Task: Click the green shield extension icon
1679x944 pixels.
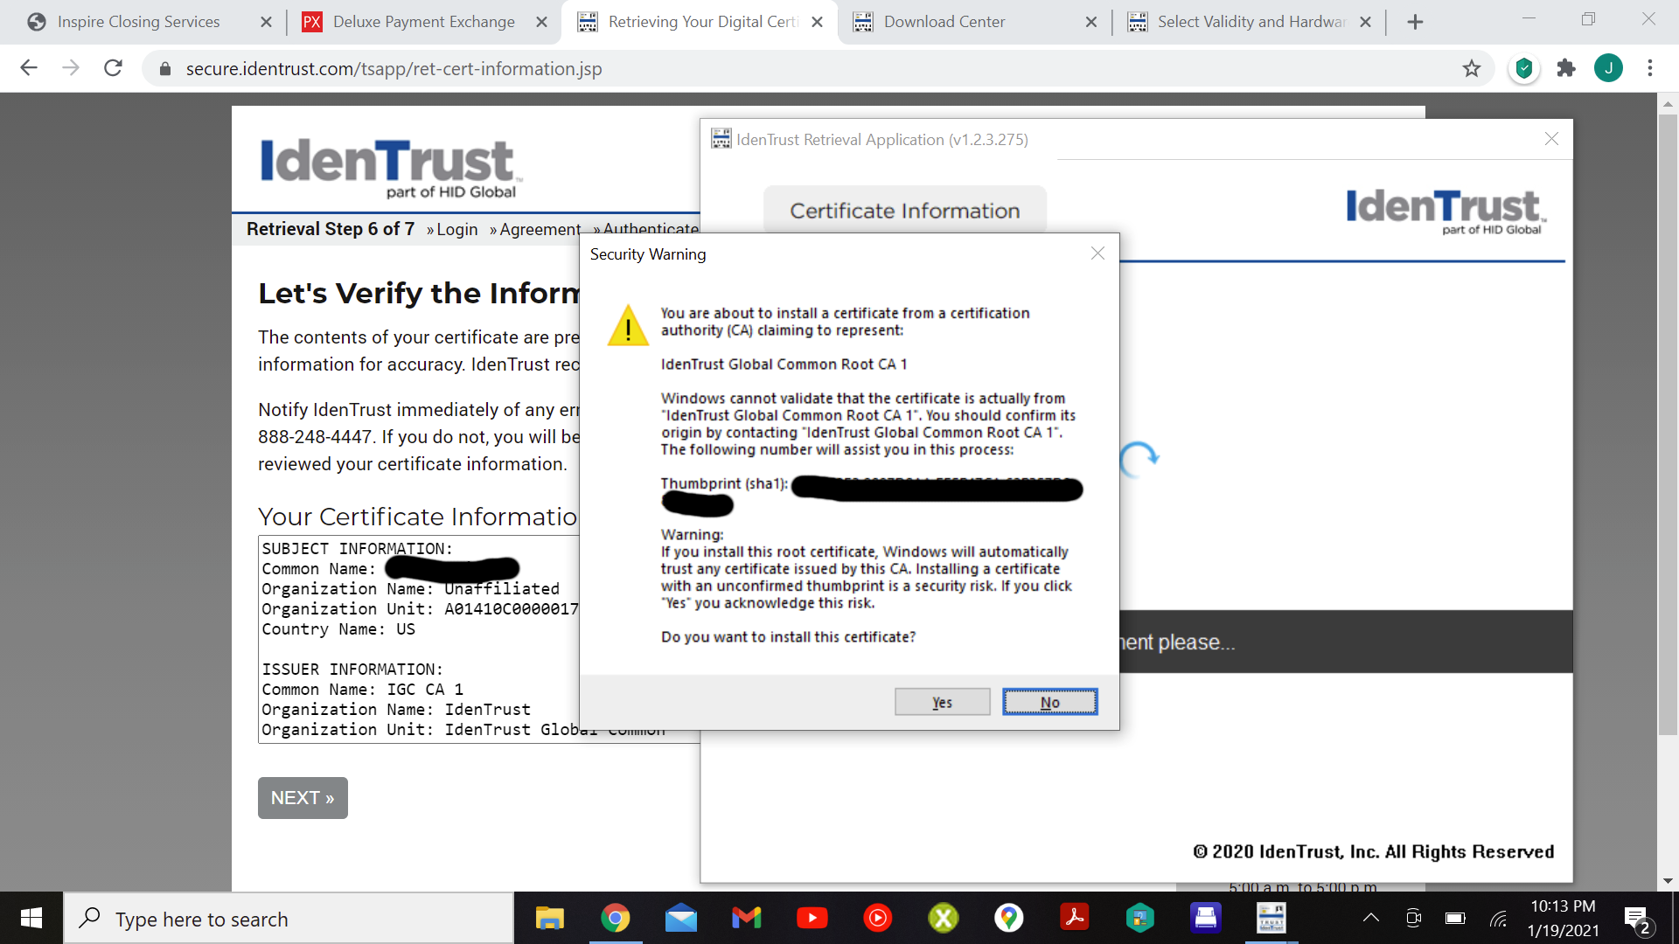Action: tap(1524, 68)
